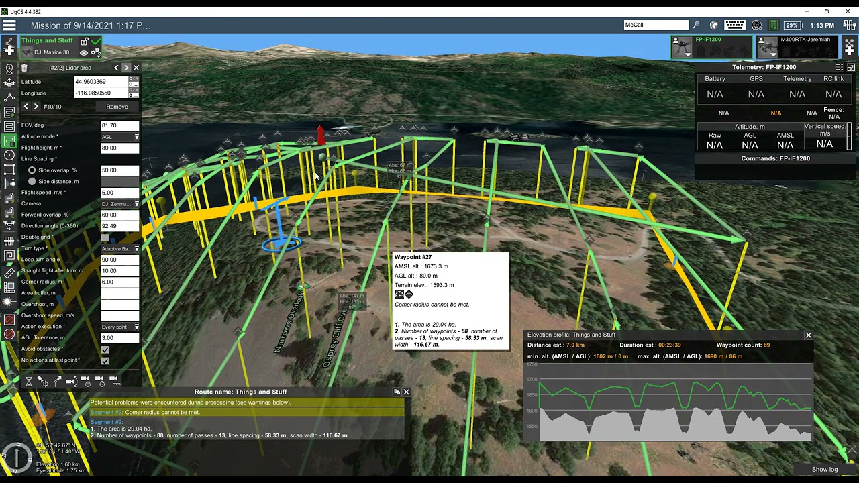Uncheck Avoid obstacles
859x483 pixels.
coord(105,350)
